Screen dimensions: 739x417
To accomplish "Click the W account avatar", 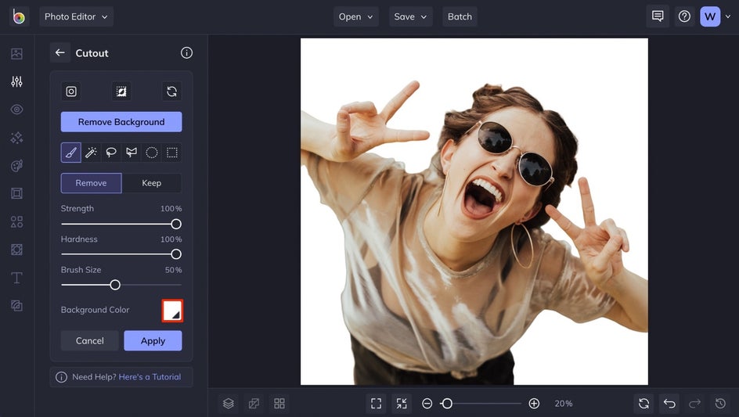I will coord(710,16).
